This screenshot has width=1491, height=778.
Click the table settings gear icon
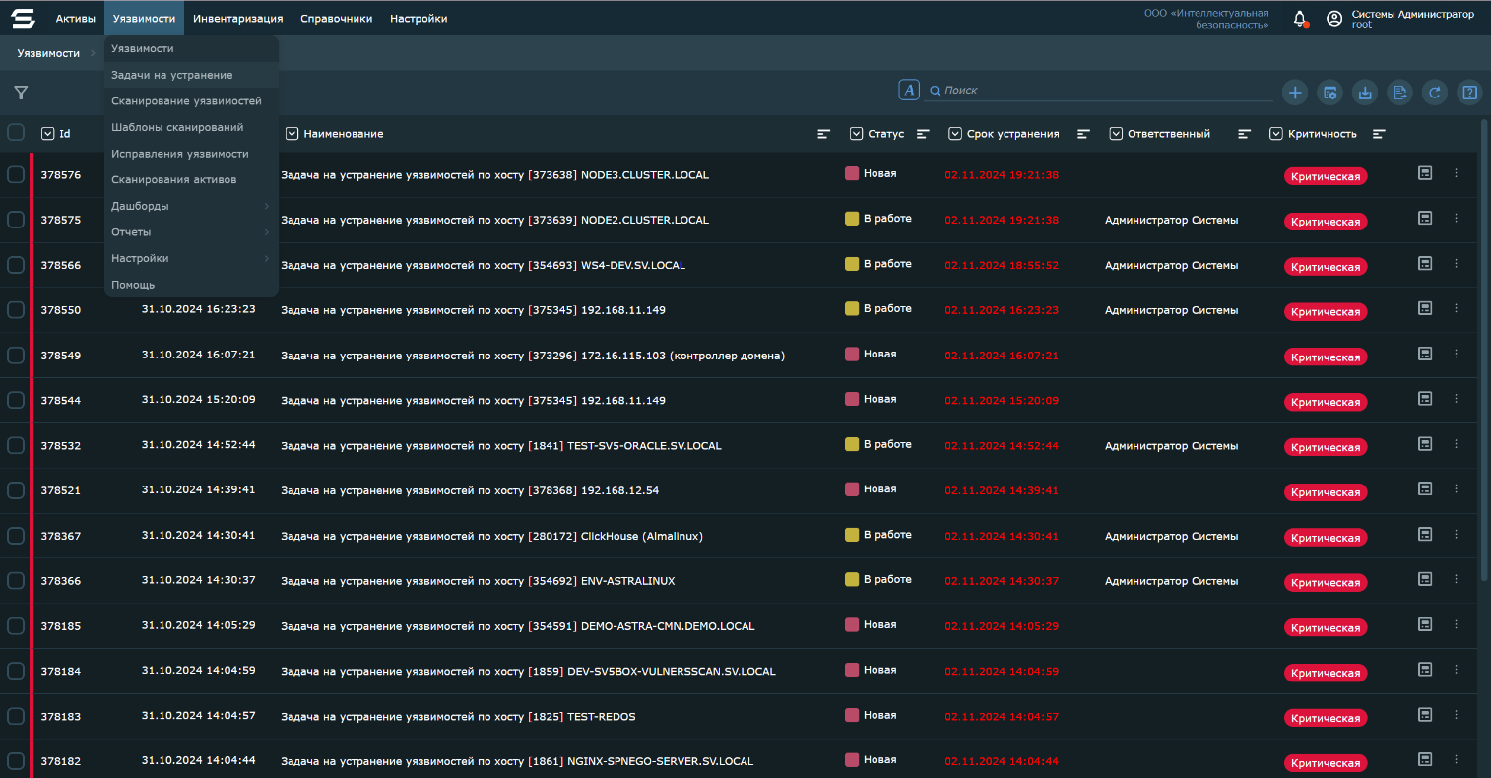coord(1329,93)
